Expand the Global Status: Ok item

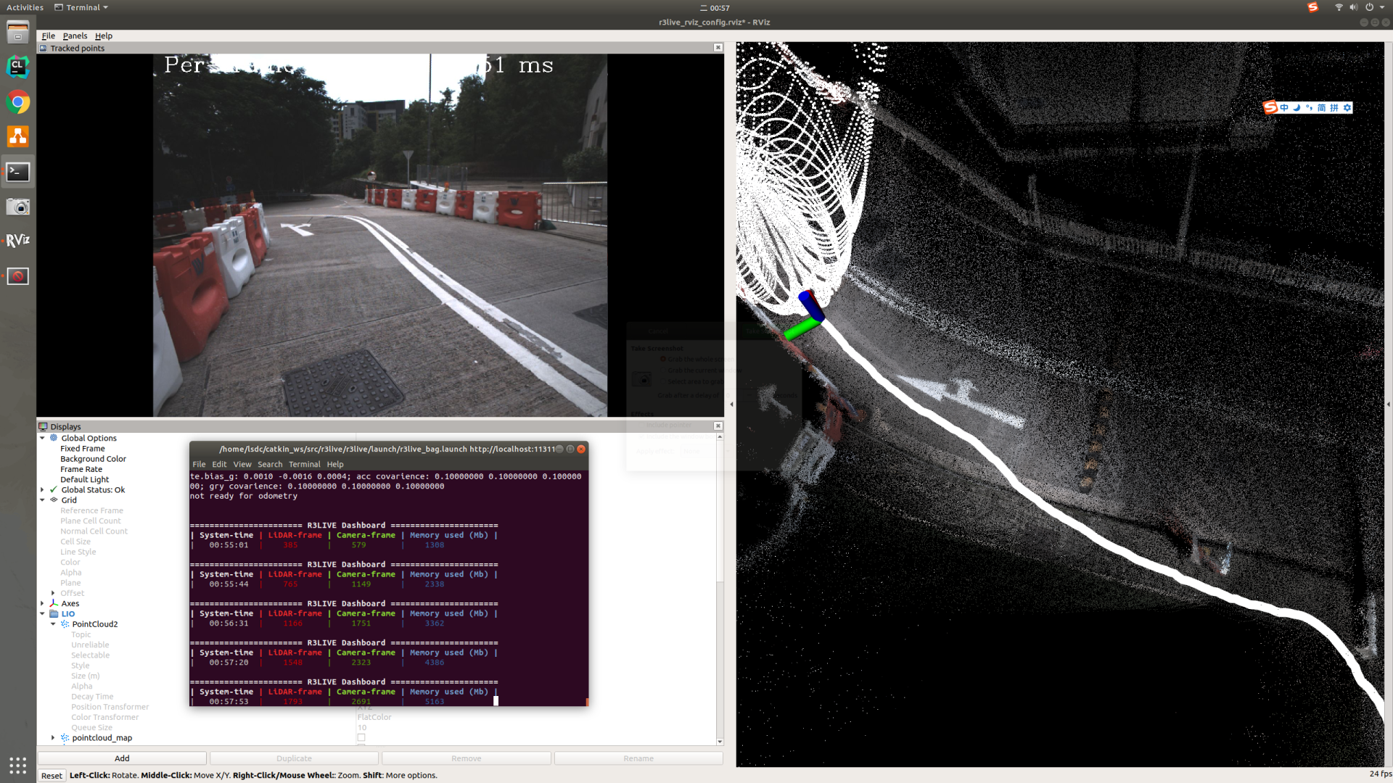point(42,490)
